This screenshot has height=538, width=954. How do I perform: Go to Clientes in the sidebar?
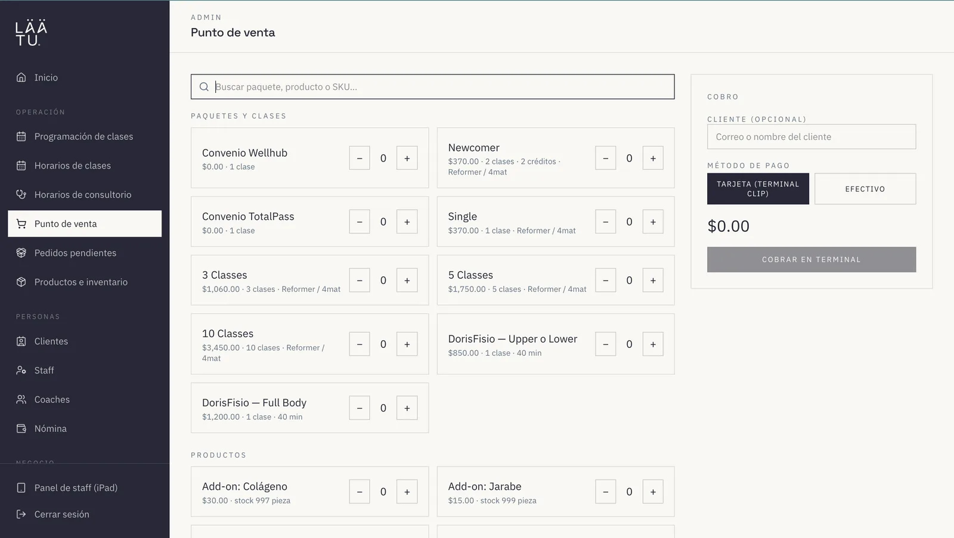(x=85, y=341)
